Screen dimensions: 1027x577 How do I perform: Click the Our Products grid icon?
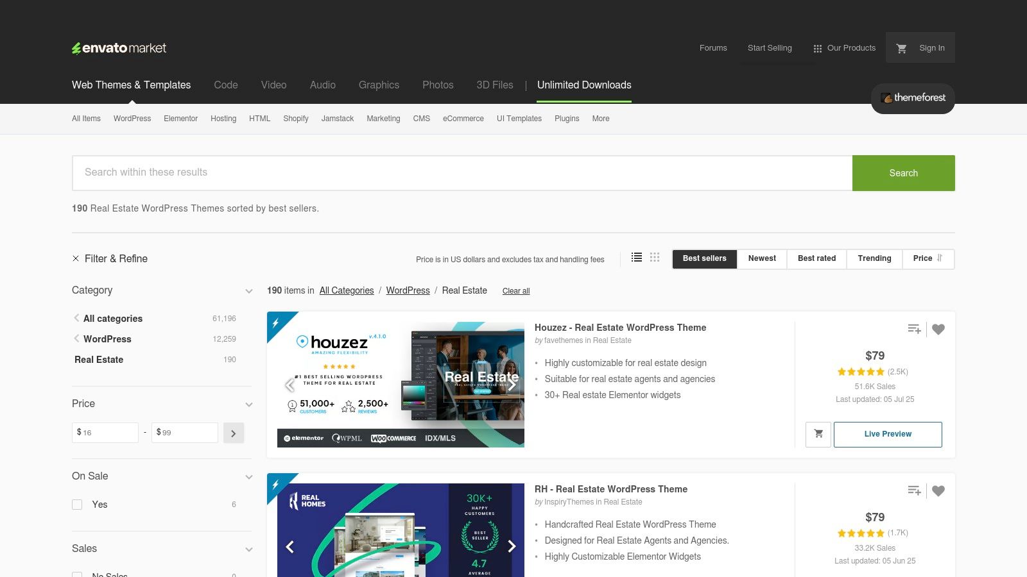pyautogui.click(x=818, y=49)
